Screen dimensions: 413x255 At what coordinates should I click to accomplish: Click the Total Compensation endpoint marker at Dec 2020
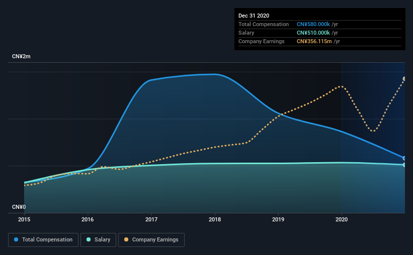404,158
